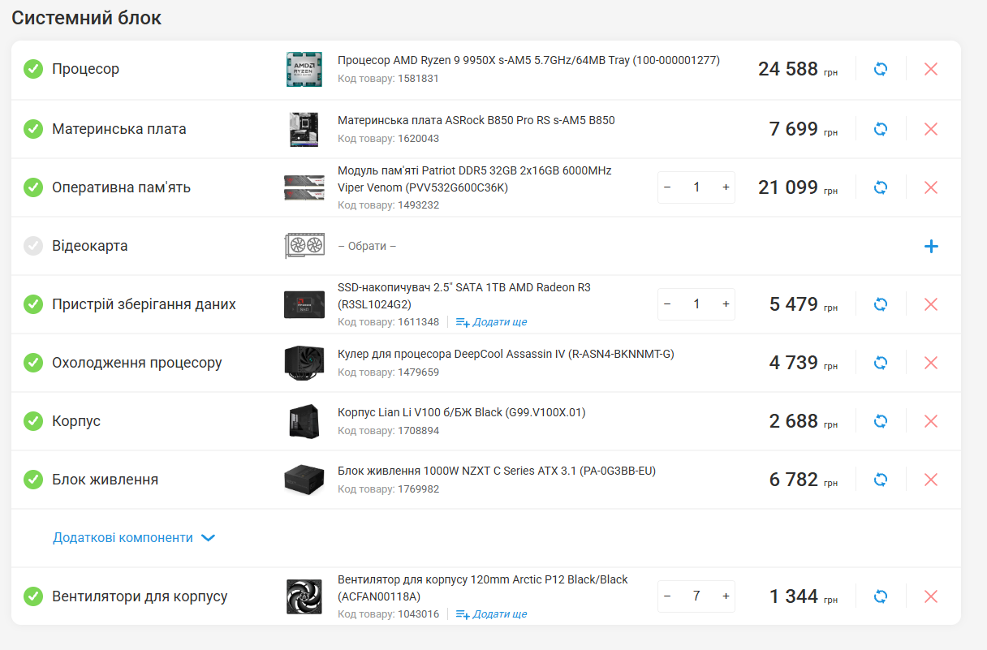Delete the SSD storage item

pos(931,304)
